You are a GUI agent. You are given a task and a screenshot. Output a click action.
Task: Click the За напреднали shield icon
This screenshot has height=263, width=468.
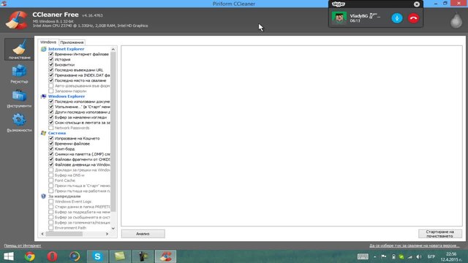[44, 197]
